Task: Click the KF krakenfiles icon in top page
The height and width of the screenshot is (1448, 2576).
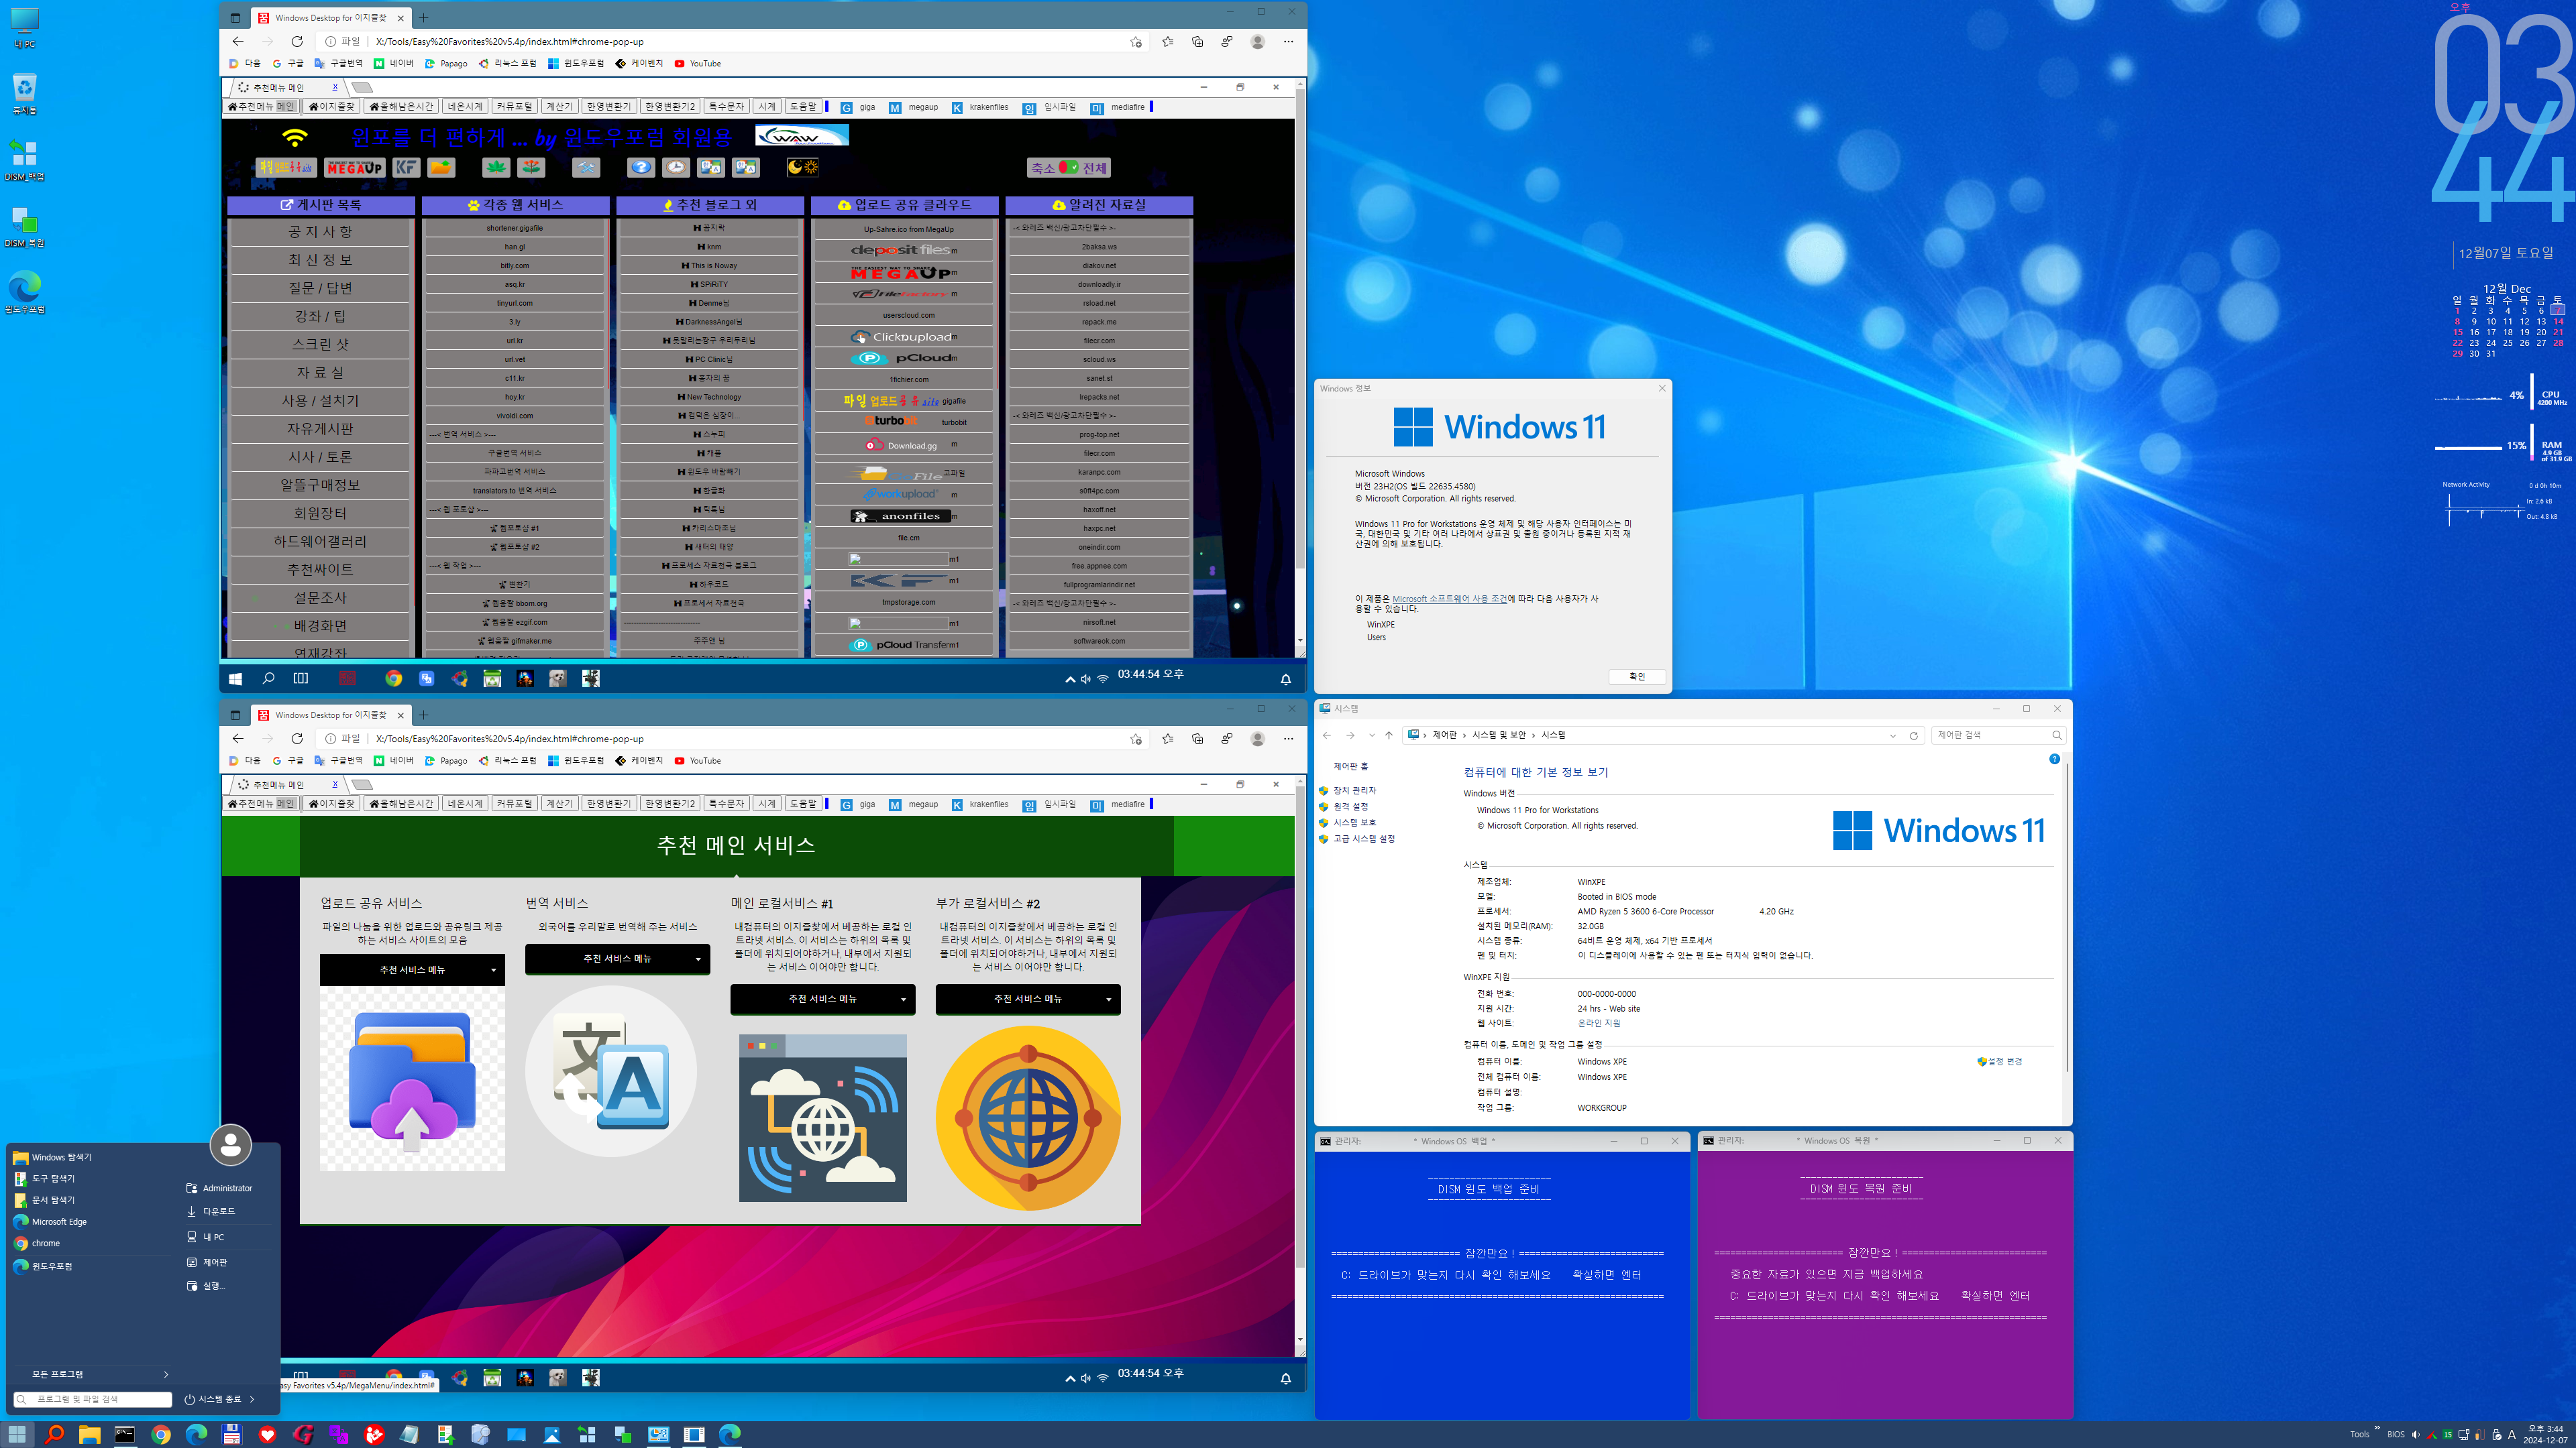Action: pyautogui.click(x=406, y=168)
